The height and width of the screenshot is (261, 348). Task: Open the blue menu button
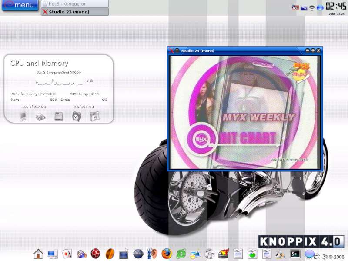[x=20, y=5]
